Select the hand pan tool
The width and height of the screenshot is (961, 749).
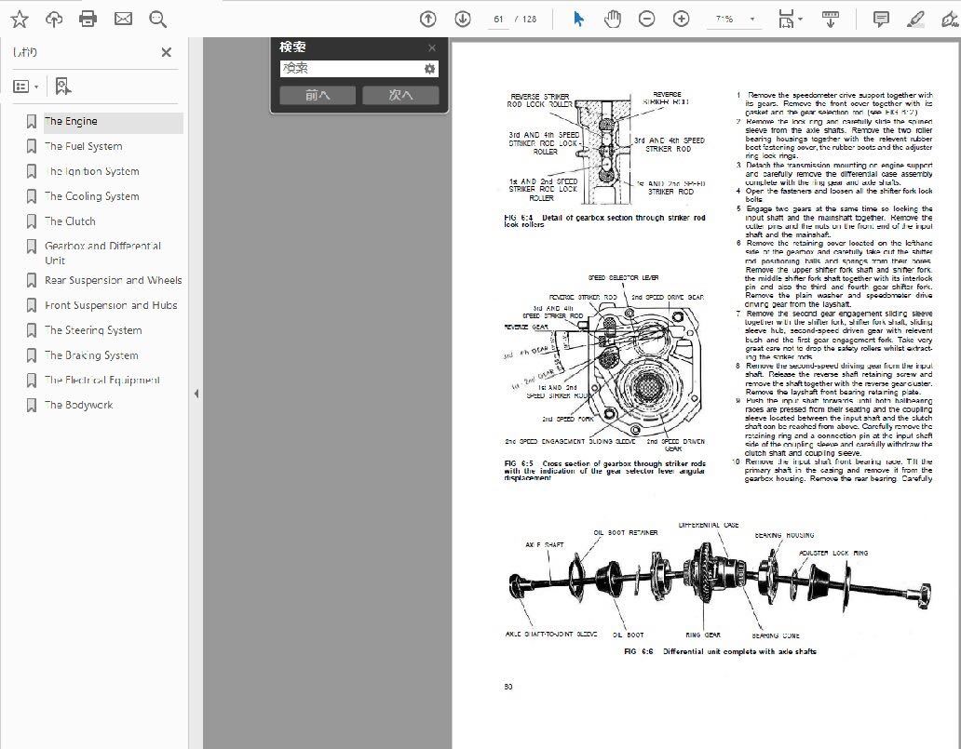pos(613,20)
